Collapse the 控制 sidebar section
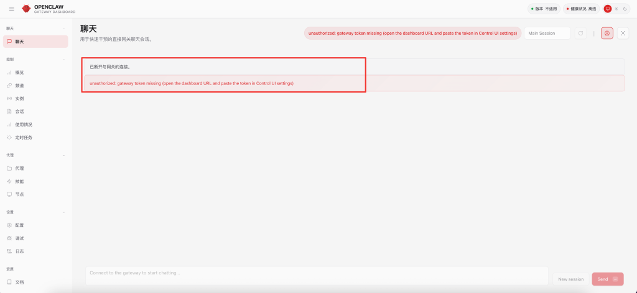Image resolution: width=637 pixels, height=293 pixels. point(63,60)
